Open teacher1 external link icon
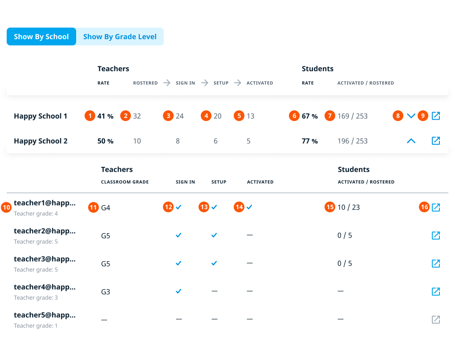The height and width of the screenshot is (356, 455). tap(436, 207)
